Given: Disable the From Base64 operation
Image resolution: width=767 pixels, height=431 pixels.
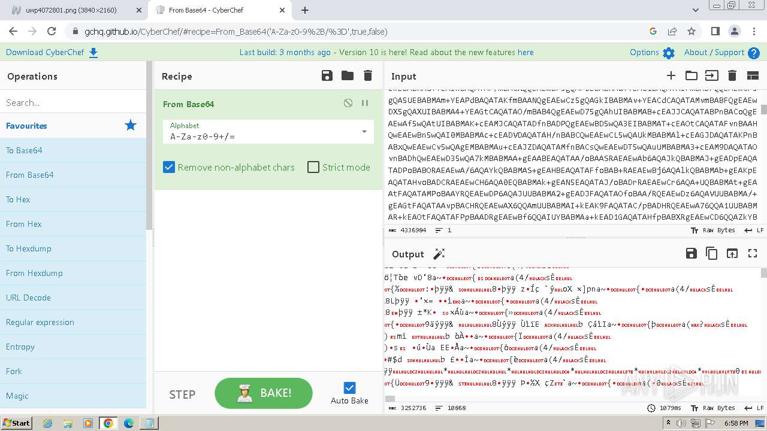Looking at the screenshot, I should [348, 103].
